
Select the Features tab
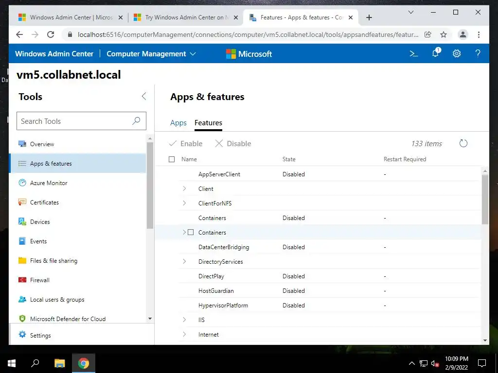tap(208, 123)
